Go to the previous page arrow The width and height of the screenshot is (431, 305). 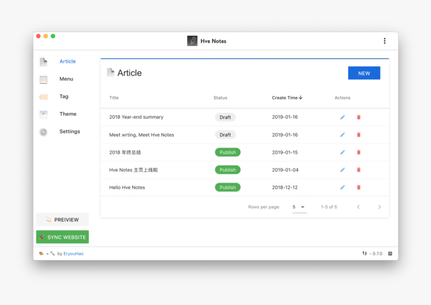click(358, 207)
